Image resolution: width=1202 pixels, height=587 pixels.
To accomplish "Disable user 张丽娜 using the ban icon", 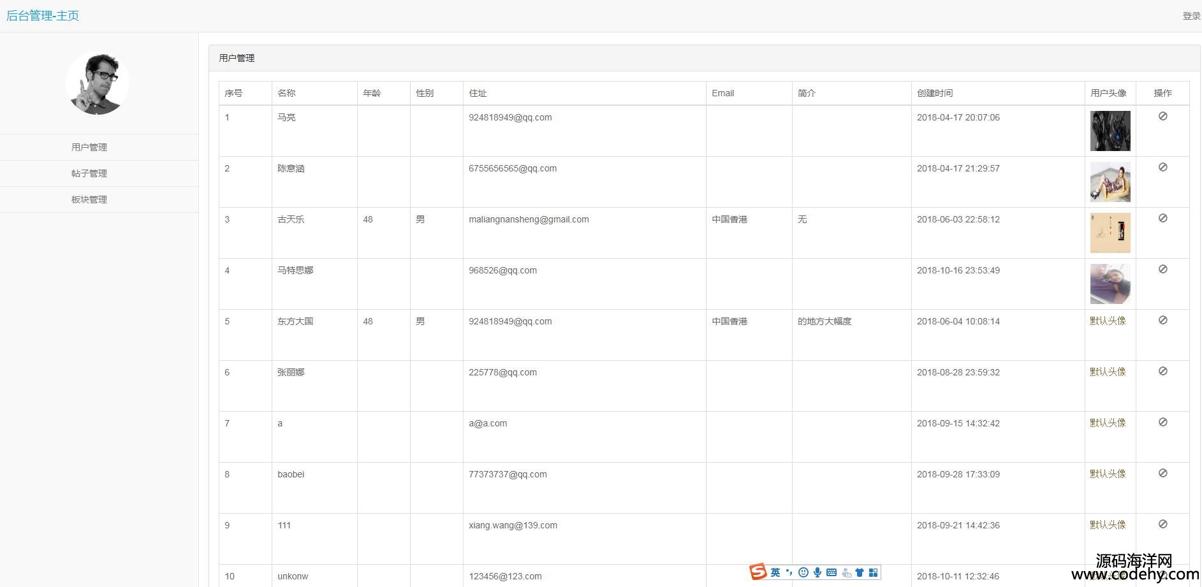I will pyautogui.click(x=1162, y=372).
